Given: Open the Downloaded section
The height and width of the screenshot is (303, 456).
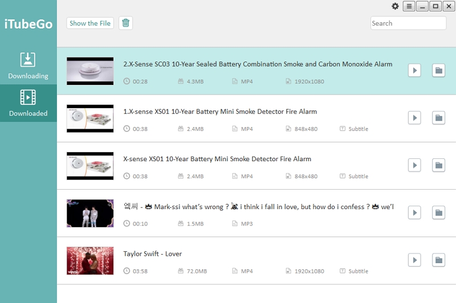Looking at the screenshot, I should [28, 103].
